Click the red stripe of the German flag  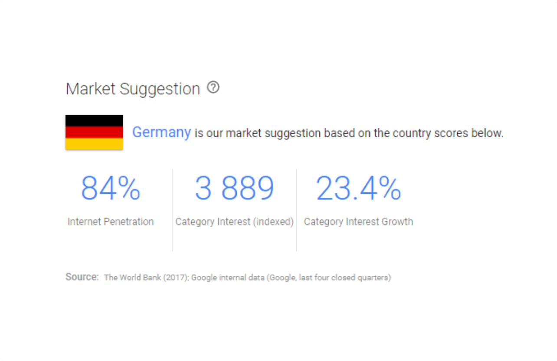click(x=94, y=132)
